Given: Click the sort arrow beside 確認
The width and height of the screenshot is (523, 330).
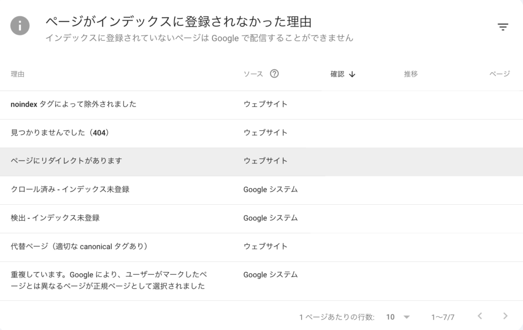Looking at the screenshot, I should [x=352, y=74].
